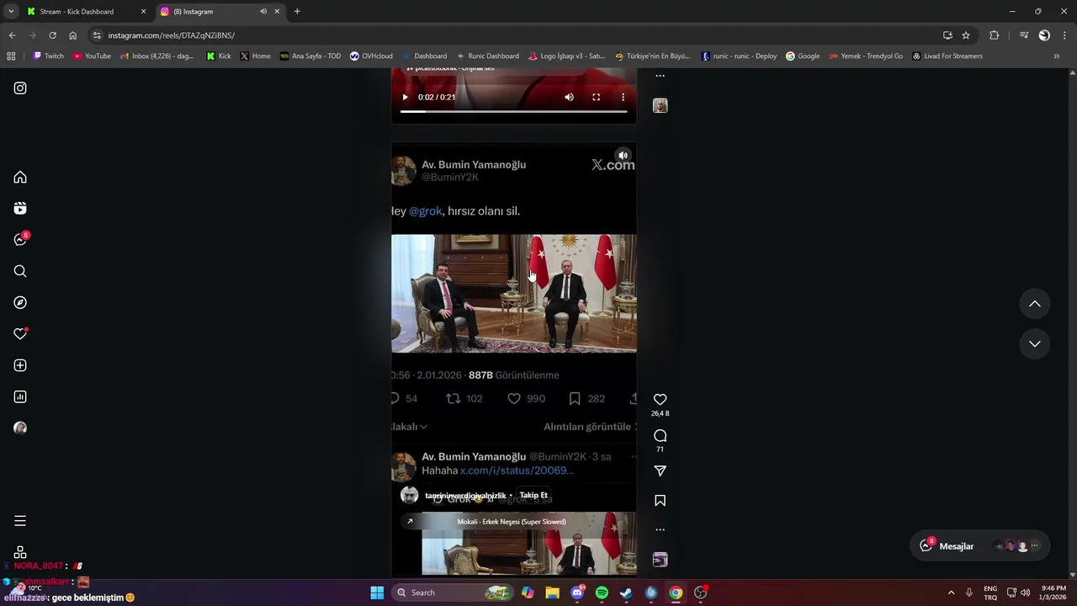The image size is (1077, 606).
Task: Click the address bar URL
Action: [171, 35]
